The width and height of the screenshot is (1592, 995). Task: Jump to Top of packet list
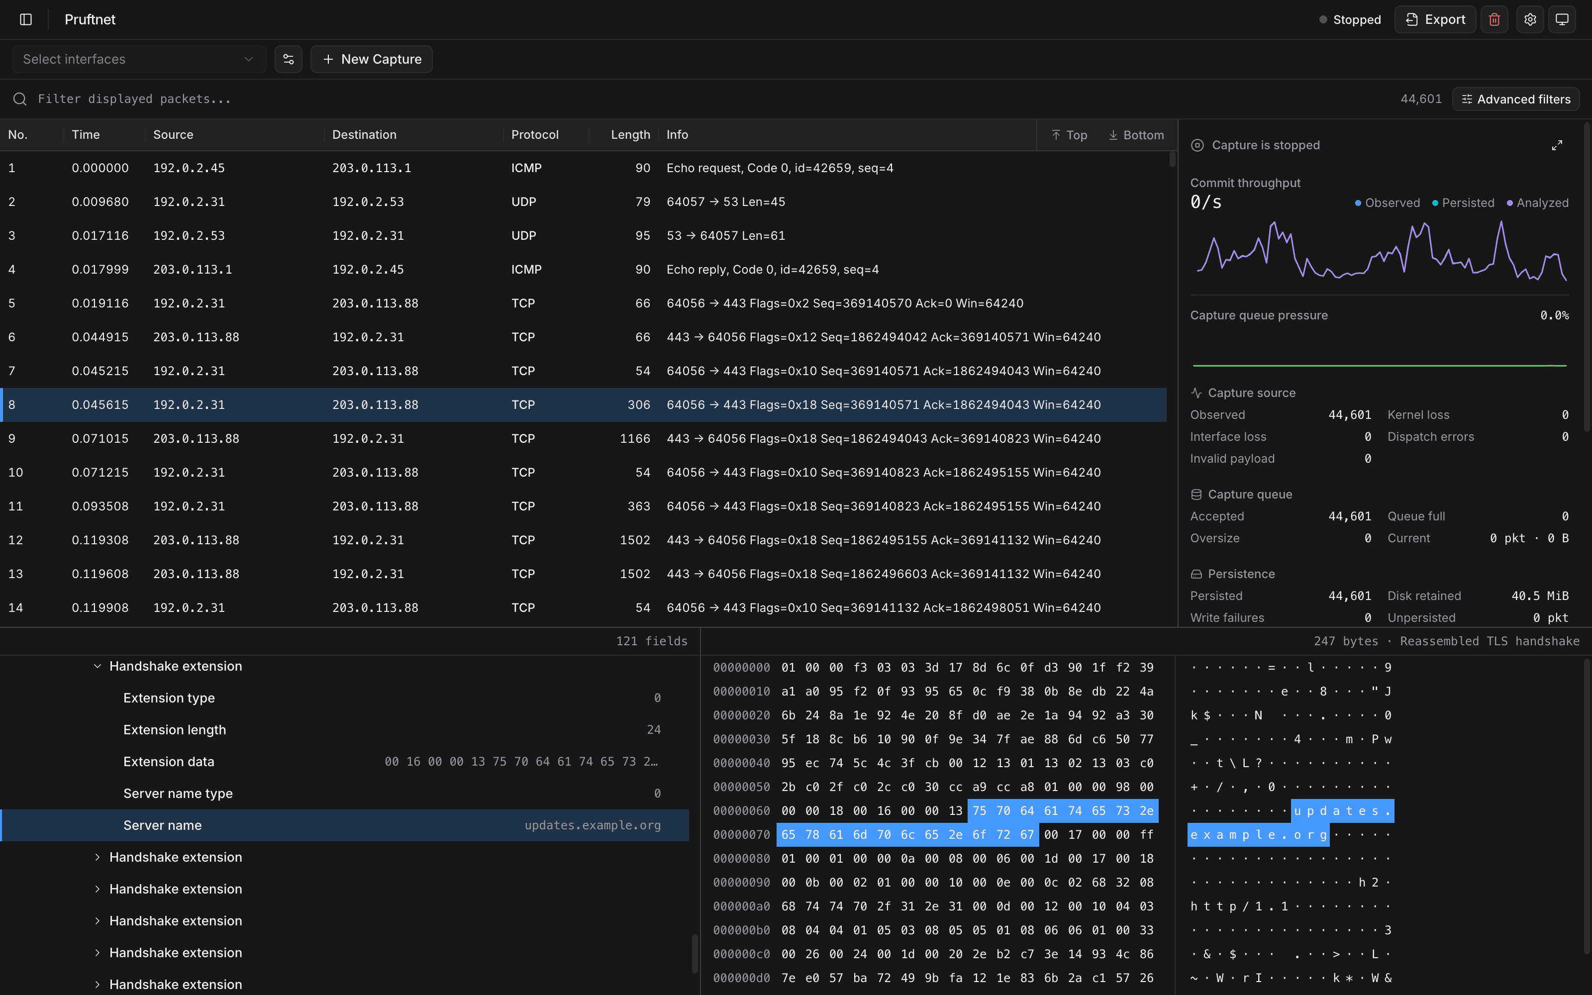pos(1069,135)
